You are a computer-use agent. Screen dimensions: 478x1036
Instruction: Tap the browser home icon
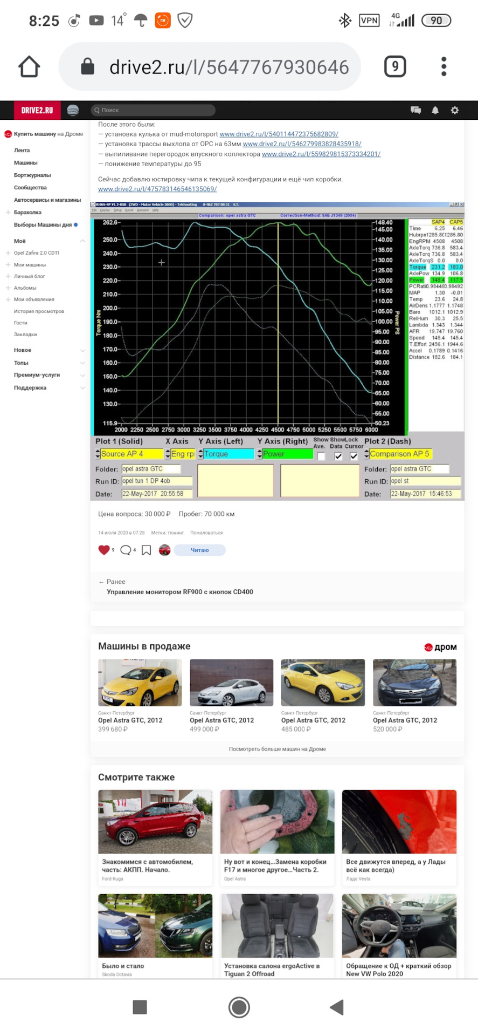(29, 67)
